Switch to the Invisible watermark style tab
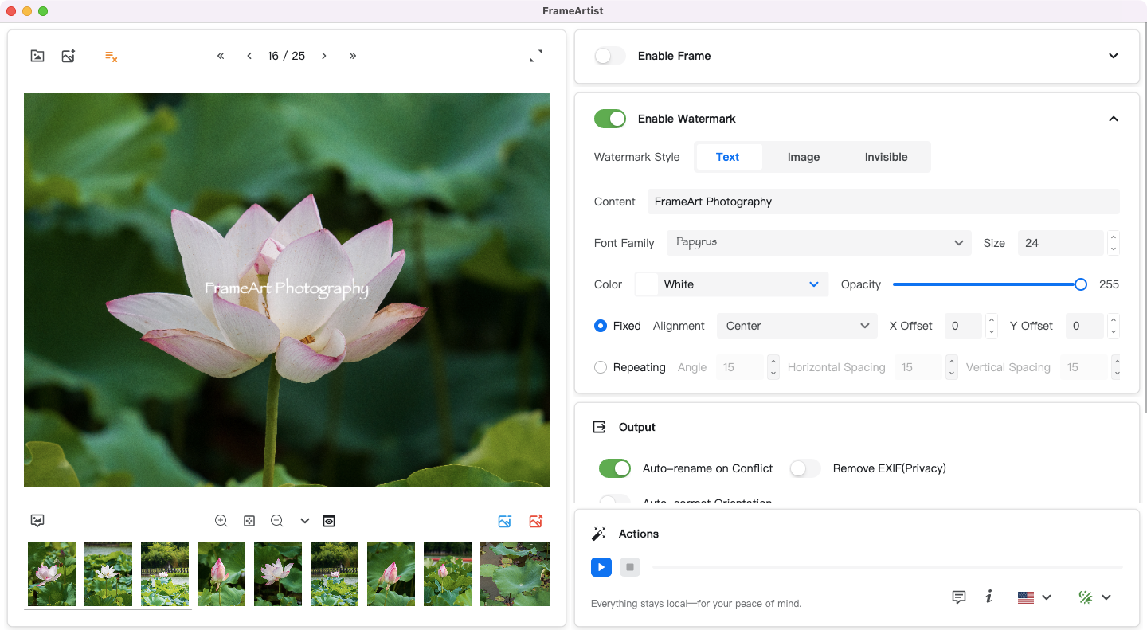The height and width of the screenshot is (634, 1147). (x=886, y=157)
